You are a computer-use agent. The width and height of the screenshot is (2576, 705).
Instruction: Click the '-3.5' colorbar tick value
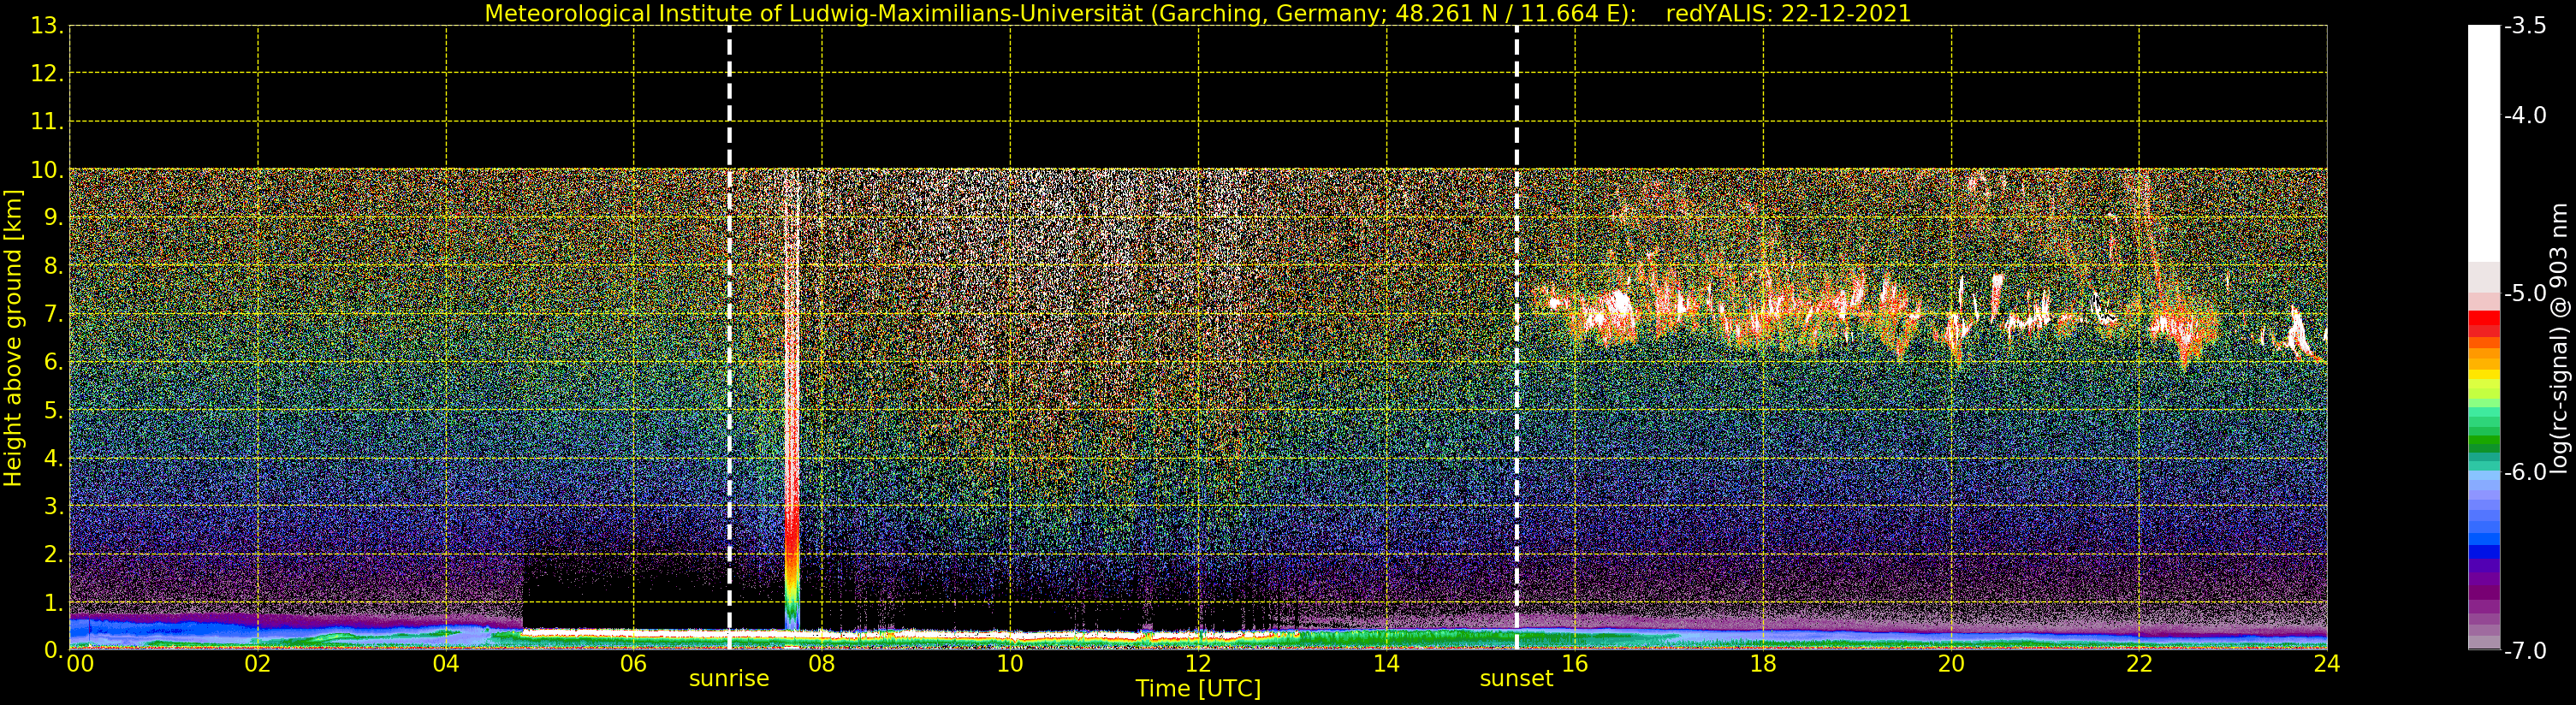pos(2525,26)
